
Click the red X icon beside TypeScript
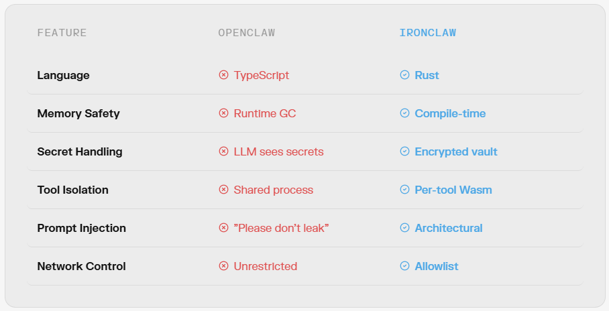[223, 75]
